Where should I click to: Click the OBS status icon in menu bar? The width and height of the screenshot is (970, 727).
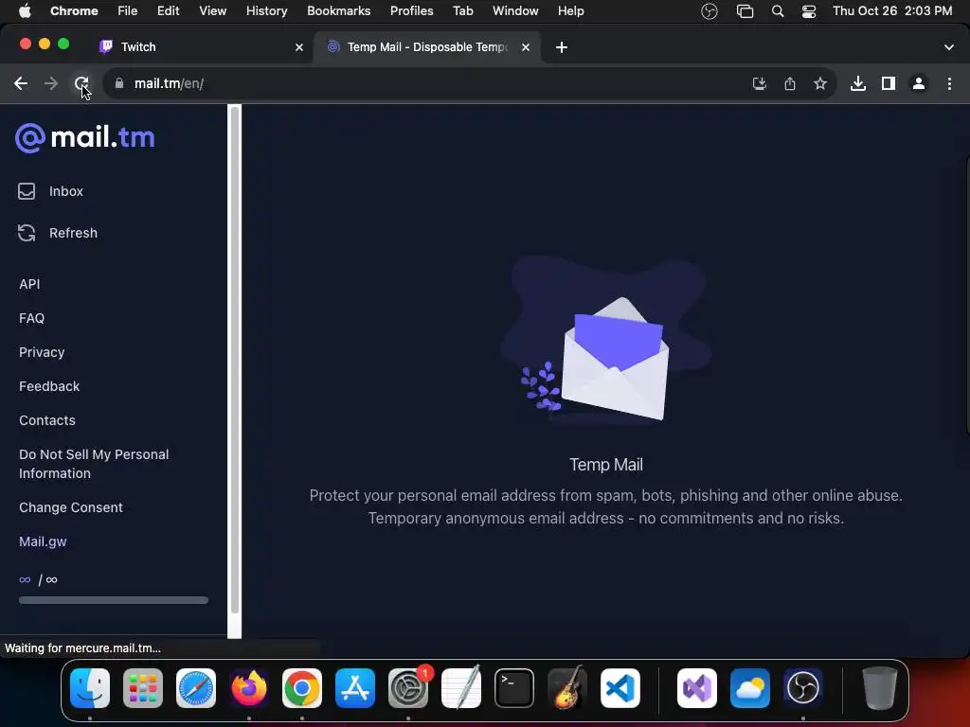pyautogui.click(x=710, y=11)
